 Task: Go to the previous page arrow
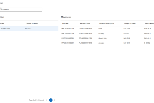[47, 100]
